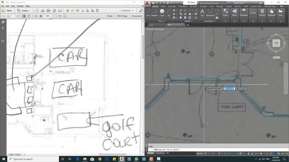This screenshot has width=289, height=162.
Task: Open the Help menu in Acrobat
Action: coord(28,6)
